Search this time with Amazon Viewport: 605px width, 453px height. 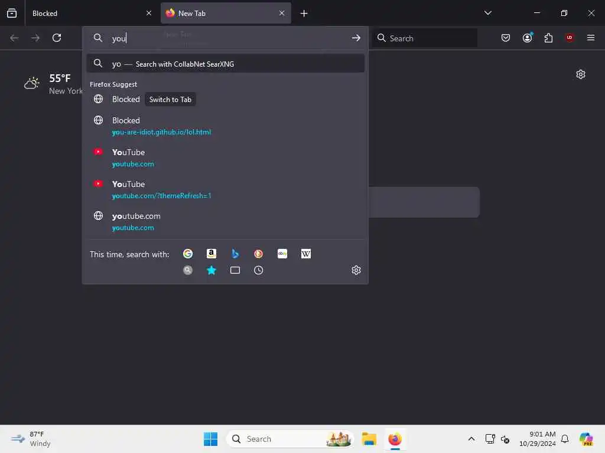(x=212, y=254)
